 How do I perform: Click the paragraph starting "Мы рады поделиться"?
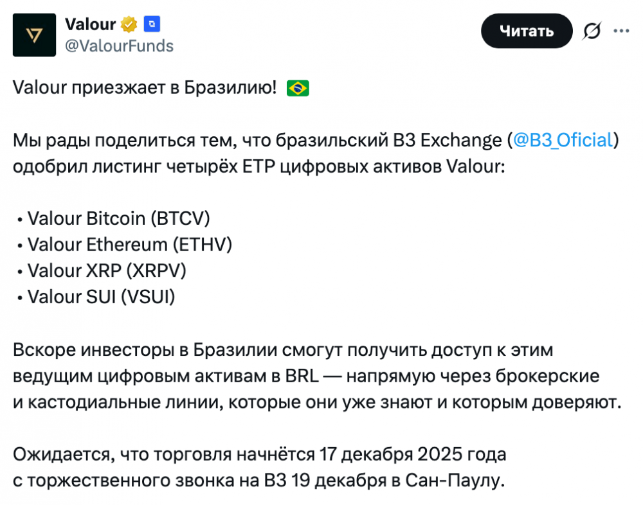pyautogui.click(x=257, y=153)
